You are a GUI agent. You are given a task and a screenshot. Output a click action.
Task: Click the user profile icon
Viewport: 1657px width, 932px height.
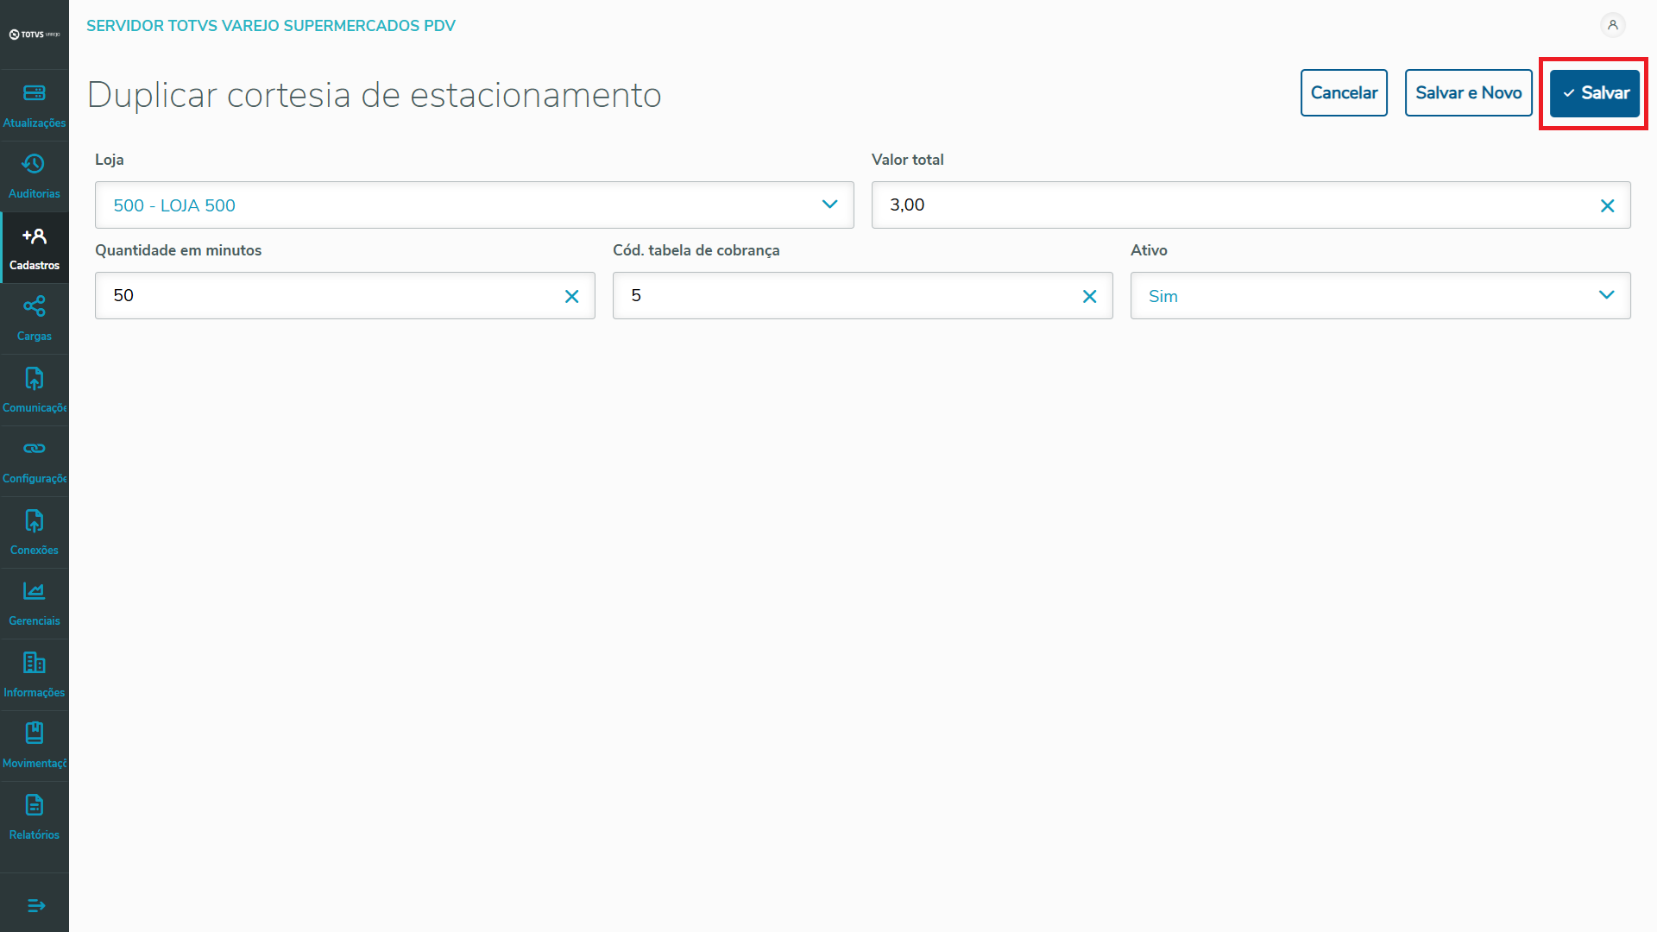1612,25
